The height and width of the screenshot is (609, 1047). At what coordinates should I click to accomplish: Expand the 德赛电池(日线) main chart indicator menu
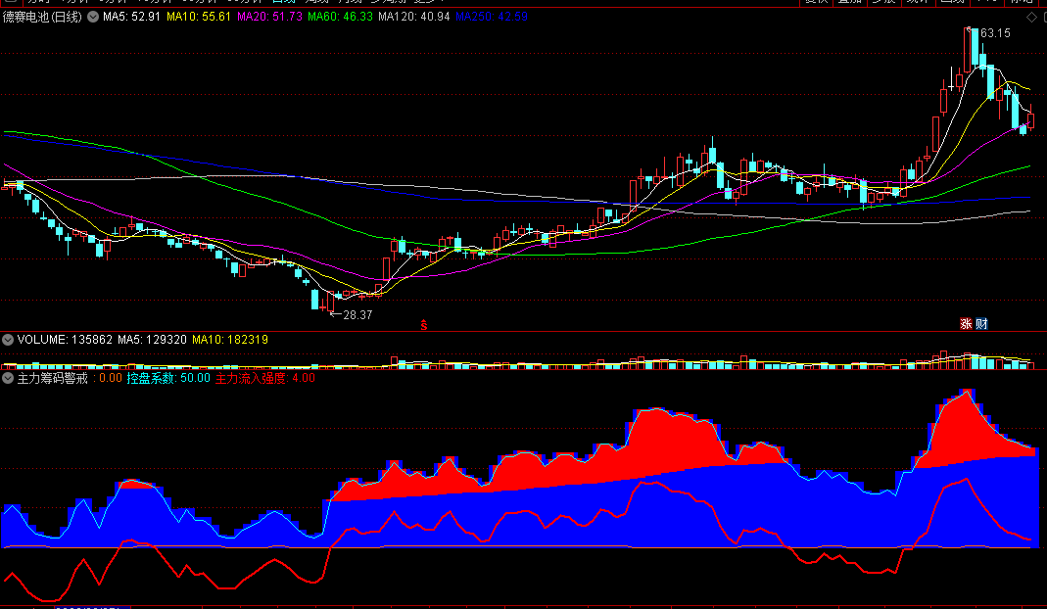(93, 17)
